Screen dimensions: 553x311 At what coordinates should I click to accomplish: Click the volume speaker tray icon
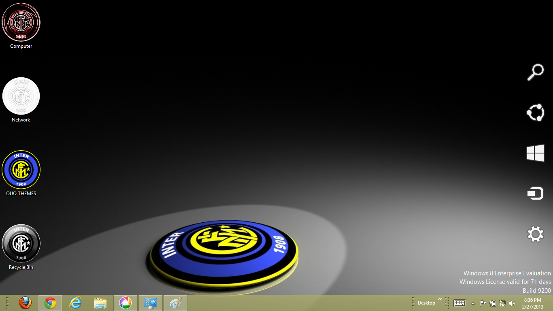pos(512,303)
